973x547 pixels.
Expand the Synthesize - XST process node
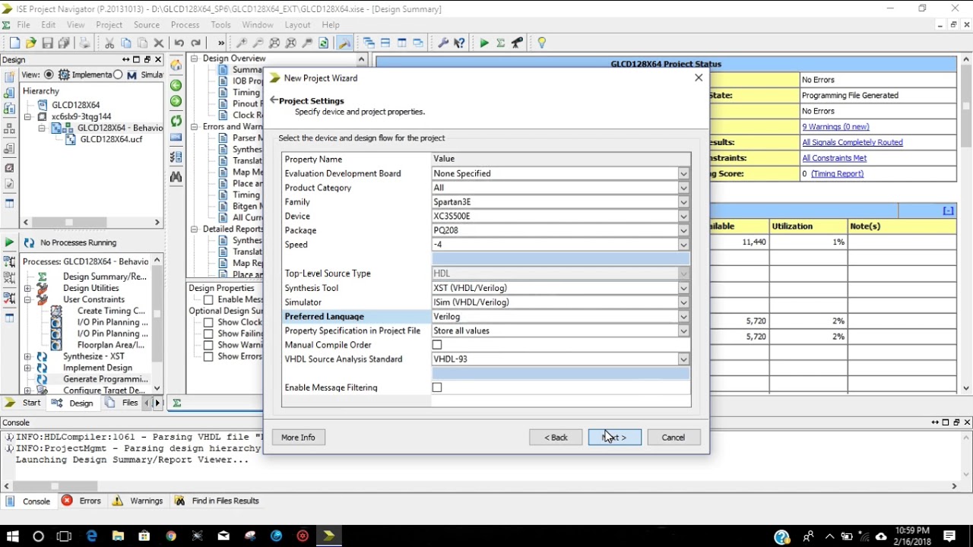27,356
